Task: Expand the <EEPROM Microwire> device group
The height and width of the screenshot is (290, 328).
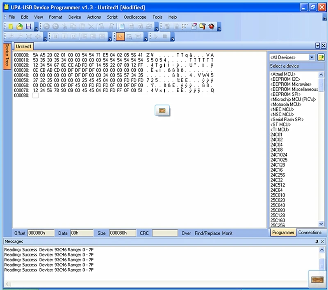Action: click(x=291, y=84)
